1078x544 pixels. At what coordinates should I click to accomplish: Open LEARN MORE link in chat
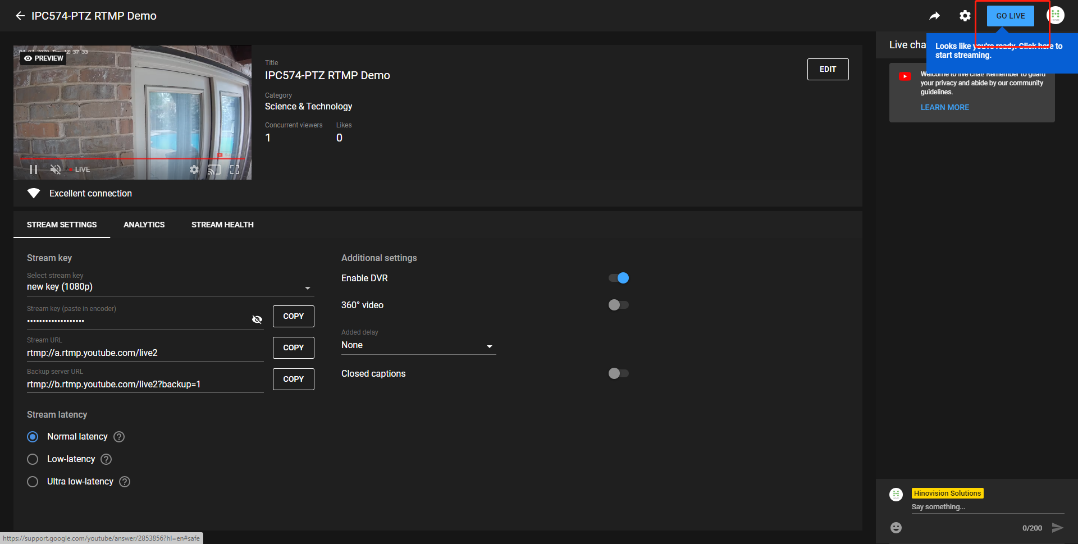point(945,107)
